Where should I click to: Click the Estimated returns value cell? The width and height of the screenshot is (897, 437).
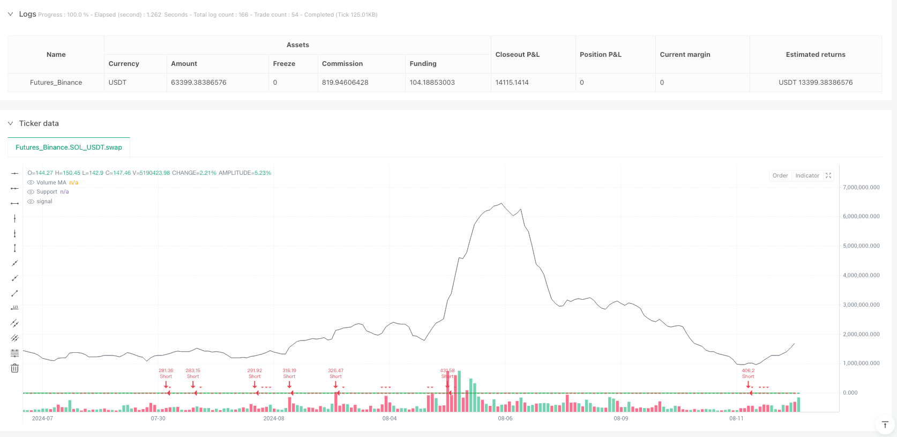tap(815, 83)
